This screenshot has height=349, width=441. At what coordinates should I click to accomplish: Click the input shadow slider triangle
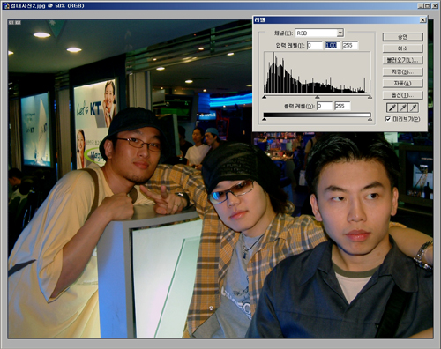(x=265, y=97)
